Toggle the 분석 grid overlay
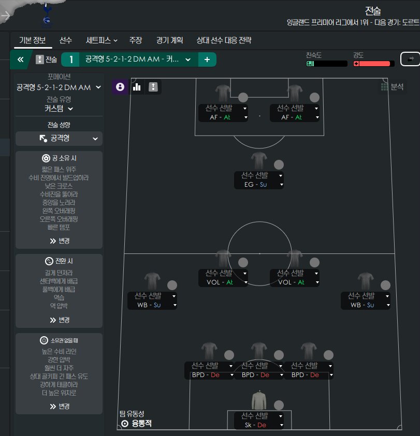 [x=392, y=87]
